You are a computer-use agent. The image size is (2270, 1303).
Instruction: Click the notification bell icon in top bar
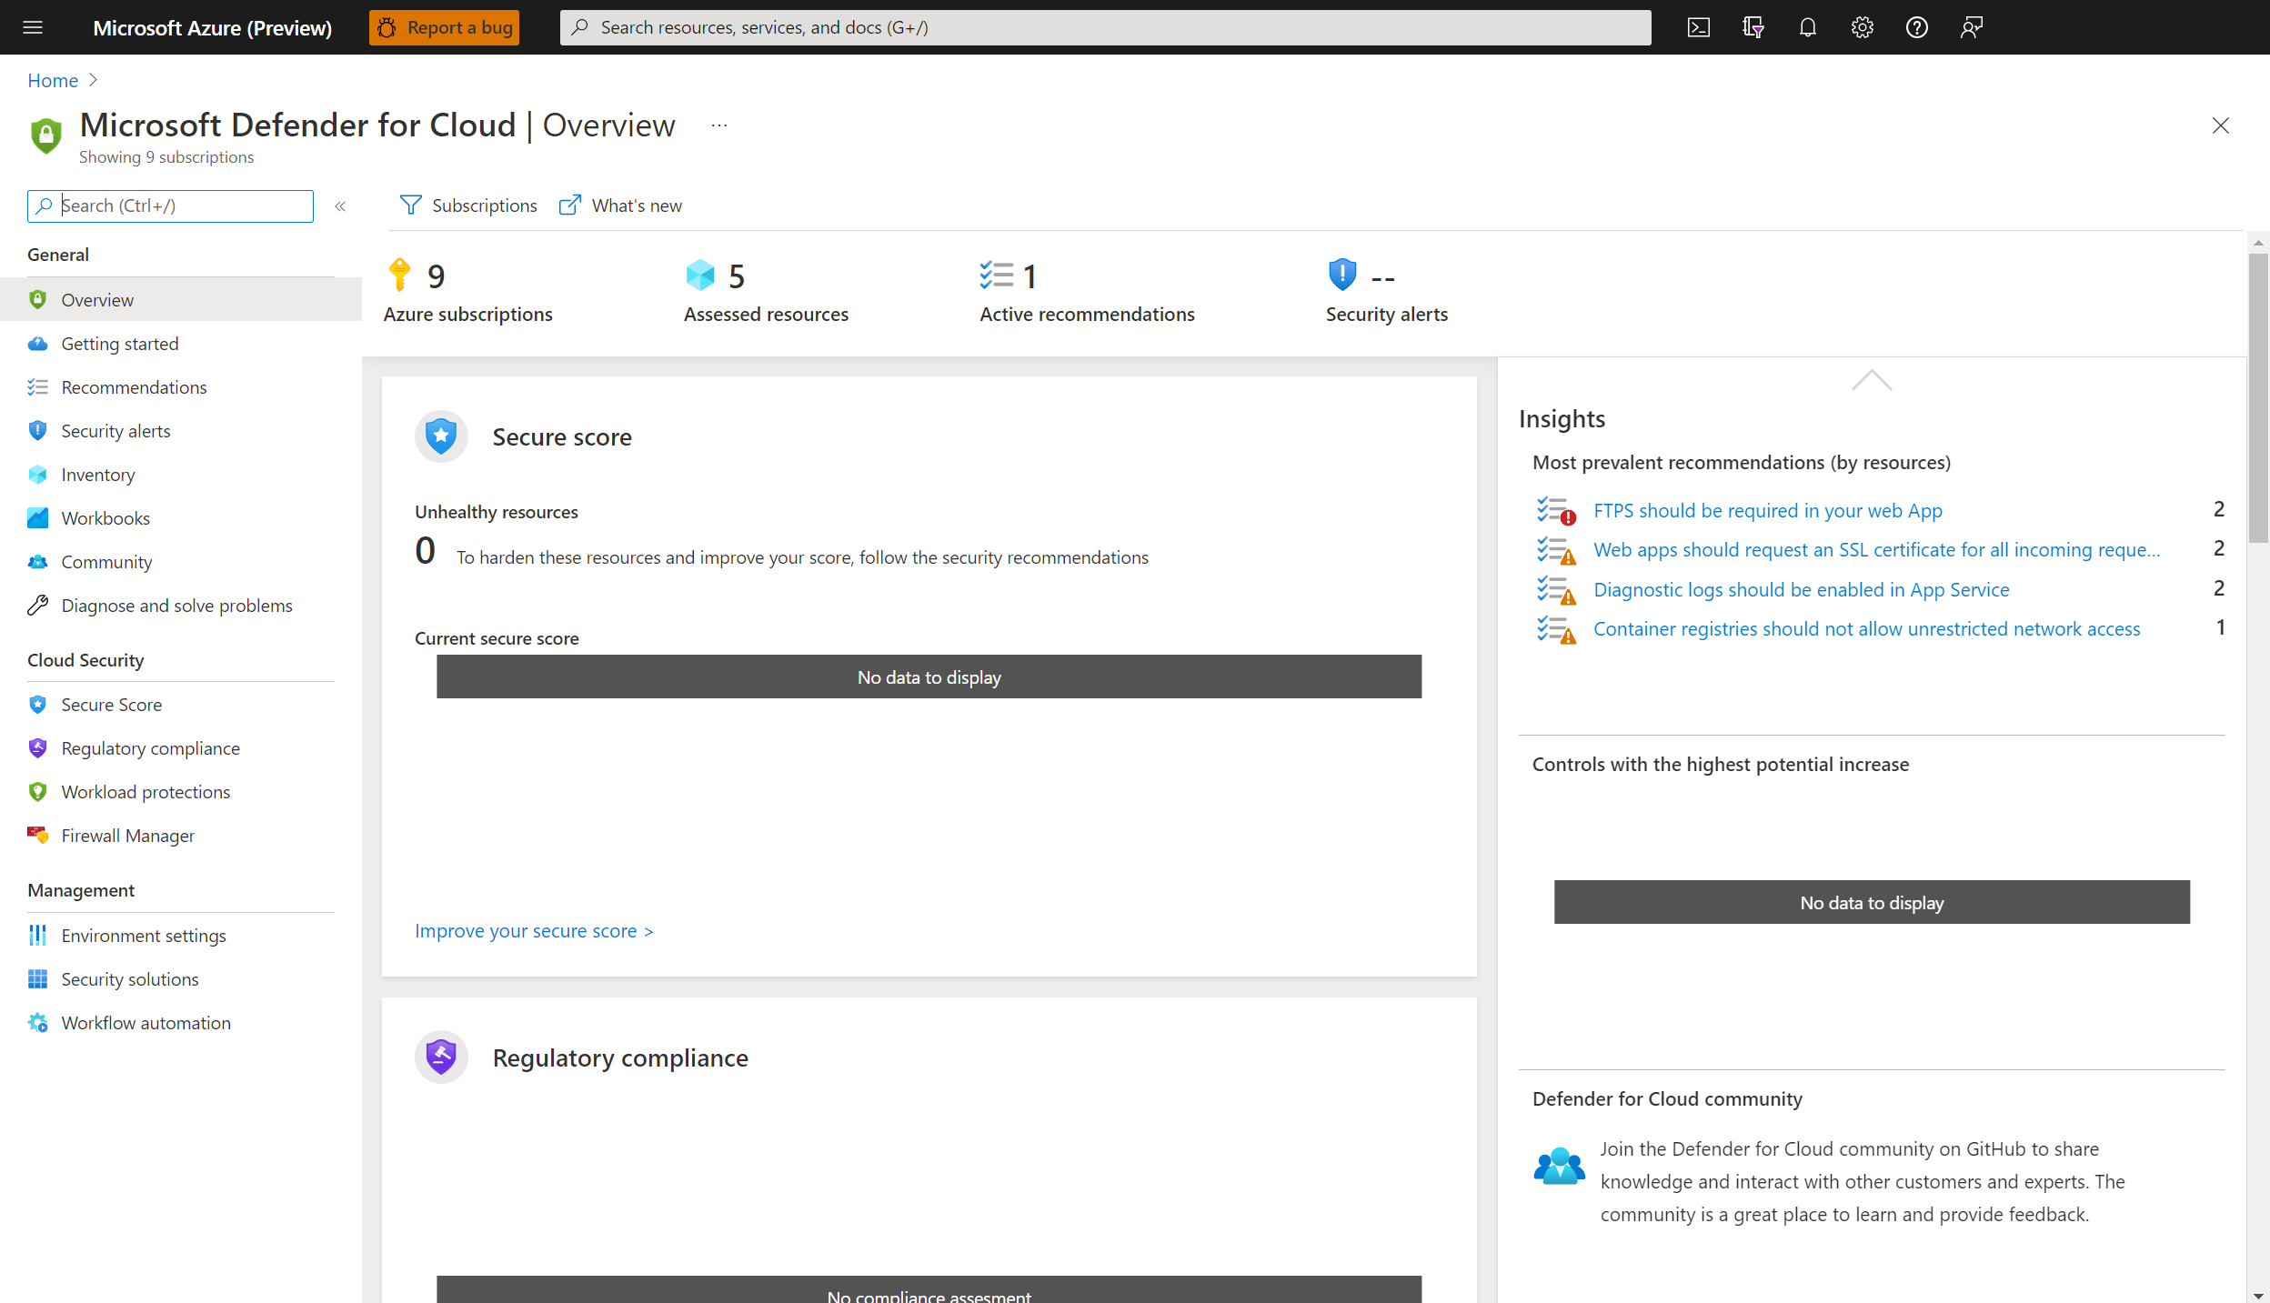click(x=1807, y=26)
